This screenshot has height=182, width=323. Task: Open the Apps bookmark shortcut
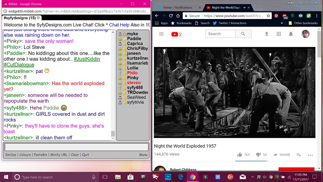[x=161, y=23]
